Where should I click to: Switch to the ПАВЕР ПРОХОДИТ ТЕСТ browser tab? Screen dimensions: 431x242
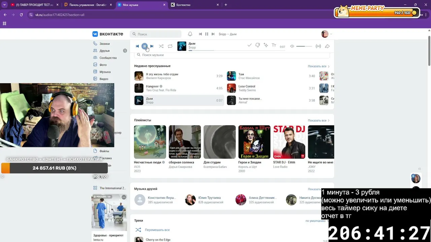point(35,5)
